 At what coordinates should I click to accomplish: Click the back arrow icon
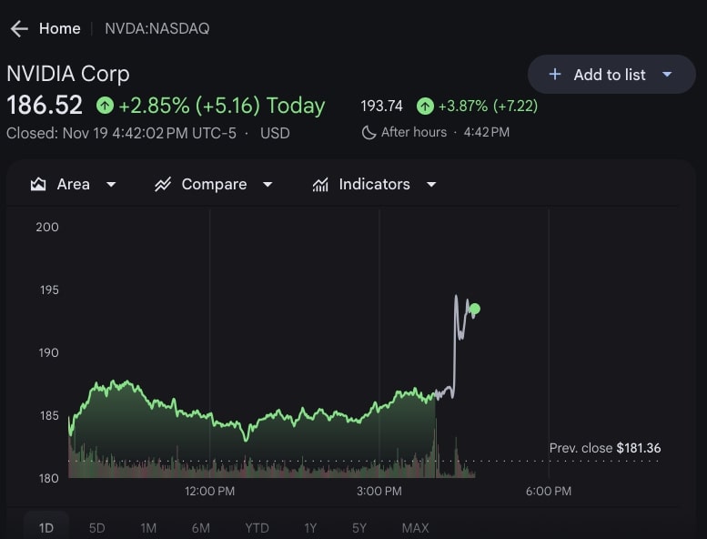tap(18, 29)
